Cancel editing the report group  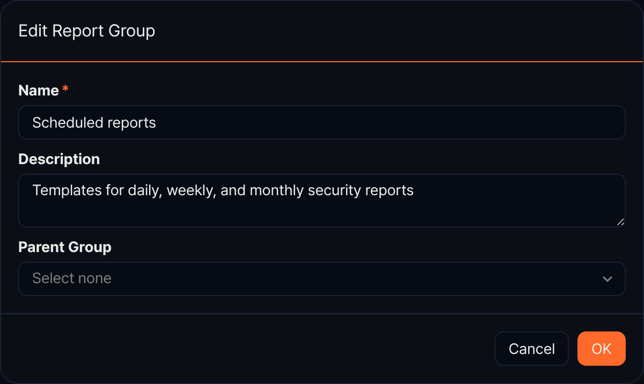click(x=531, y=349)
